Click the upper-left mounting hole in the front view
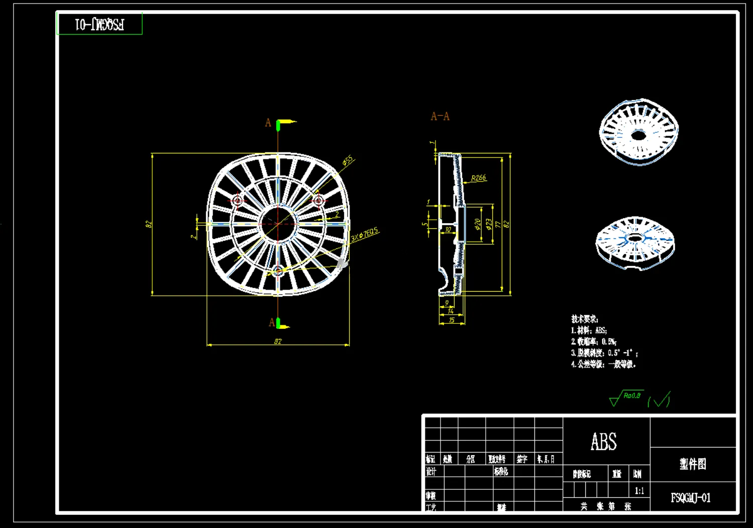 (237, 201)
